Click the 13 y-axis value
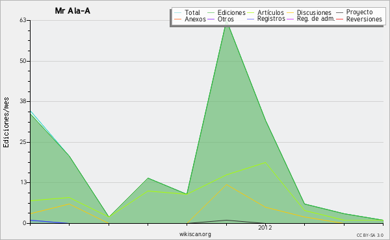The height and width of the screenshot is (240, 390). click(23, 182)
